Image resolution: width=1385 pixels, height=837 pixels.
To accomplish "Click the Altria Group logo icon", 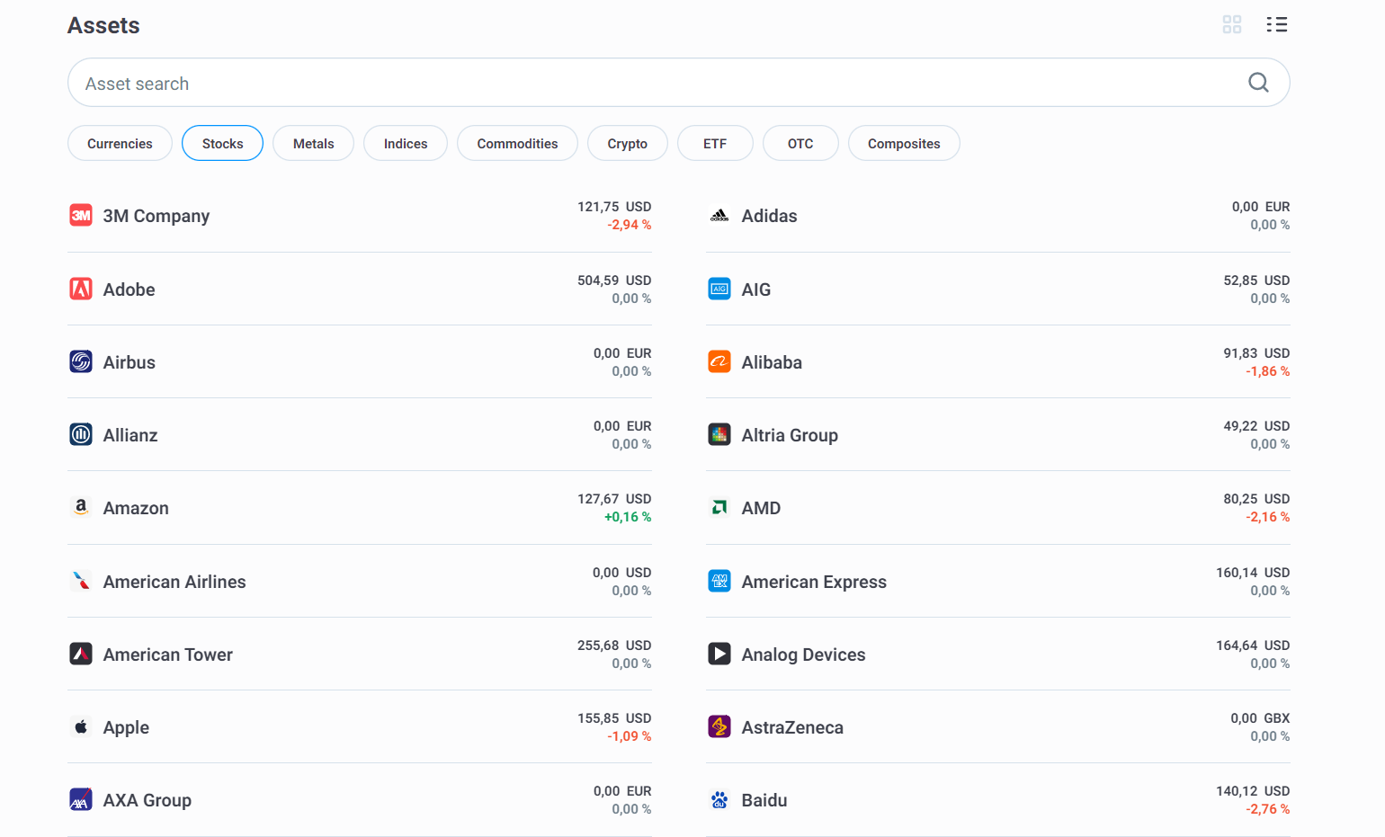I will [x=719, y=434].
